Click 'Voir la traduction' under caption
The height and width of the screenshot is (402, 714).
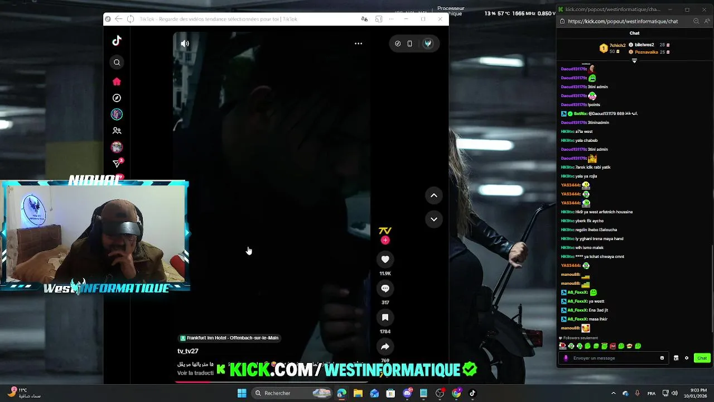[195, 373]
